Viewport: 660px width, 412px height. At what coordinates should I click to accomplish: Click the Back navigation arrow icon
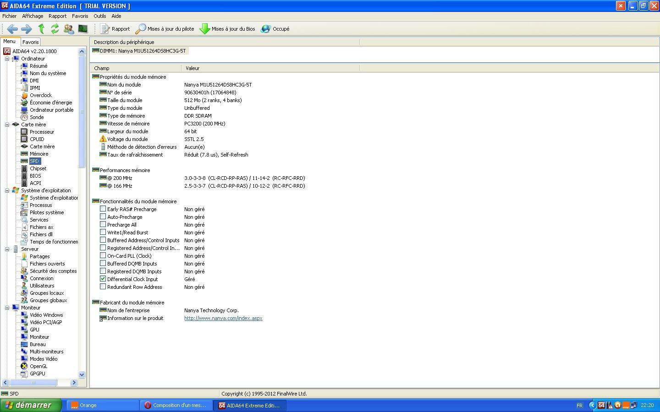[12, 29]
